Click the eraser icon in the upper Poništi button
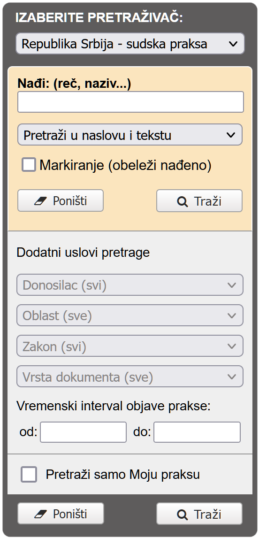The height and width of the screenshot is (538, 259). [40, 201]
